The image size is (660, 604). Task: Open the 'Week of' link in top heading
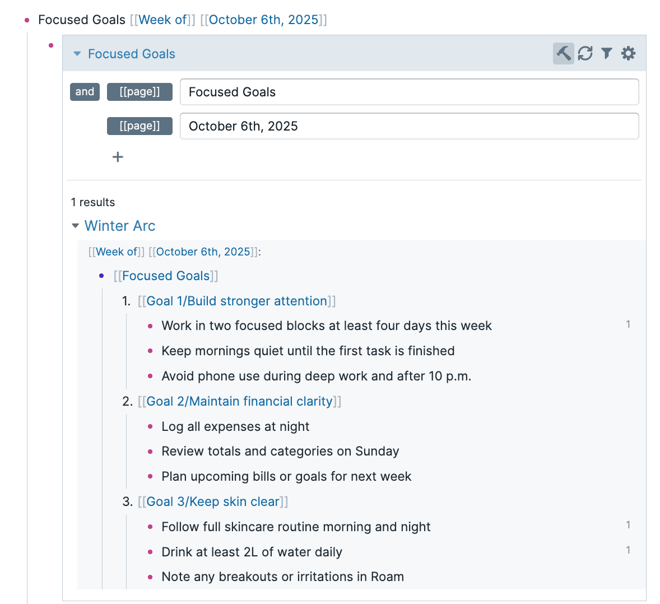[162, 20]
